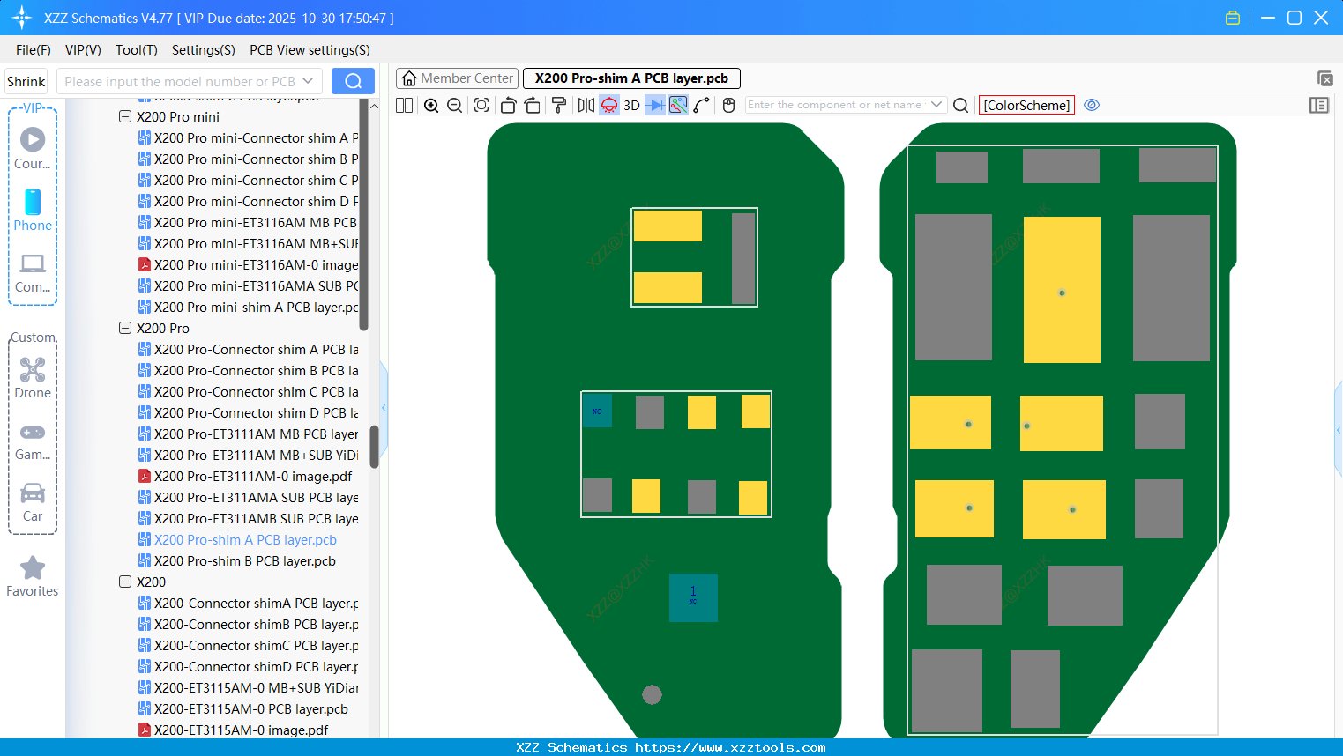
Task: Switch to 3D board view
Action: pos(631,105)
